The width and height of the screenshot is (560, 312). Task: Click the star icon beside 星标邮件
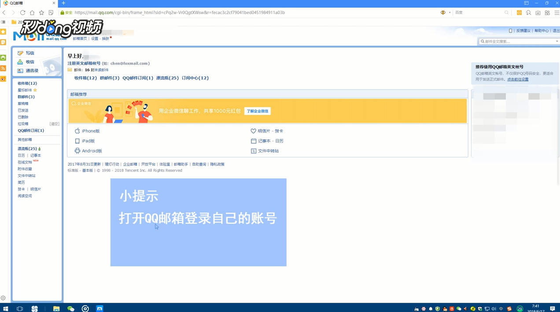pos(35,90)
